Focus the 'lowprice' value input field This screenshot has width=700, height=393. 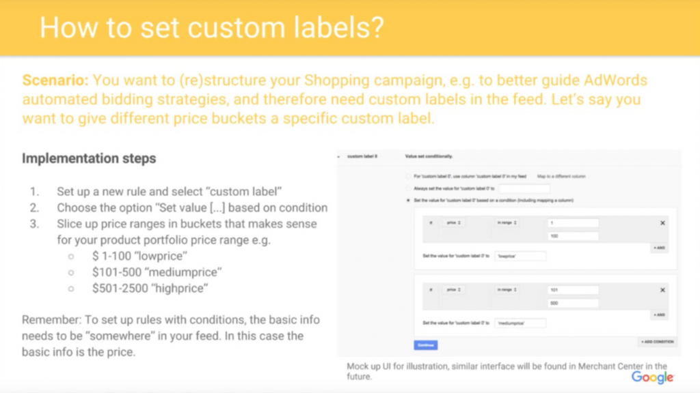coord(520,257)
